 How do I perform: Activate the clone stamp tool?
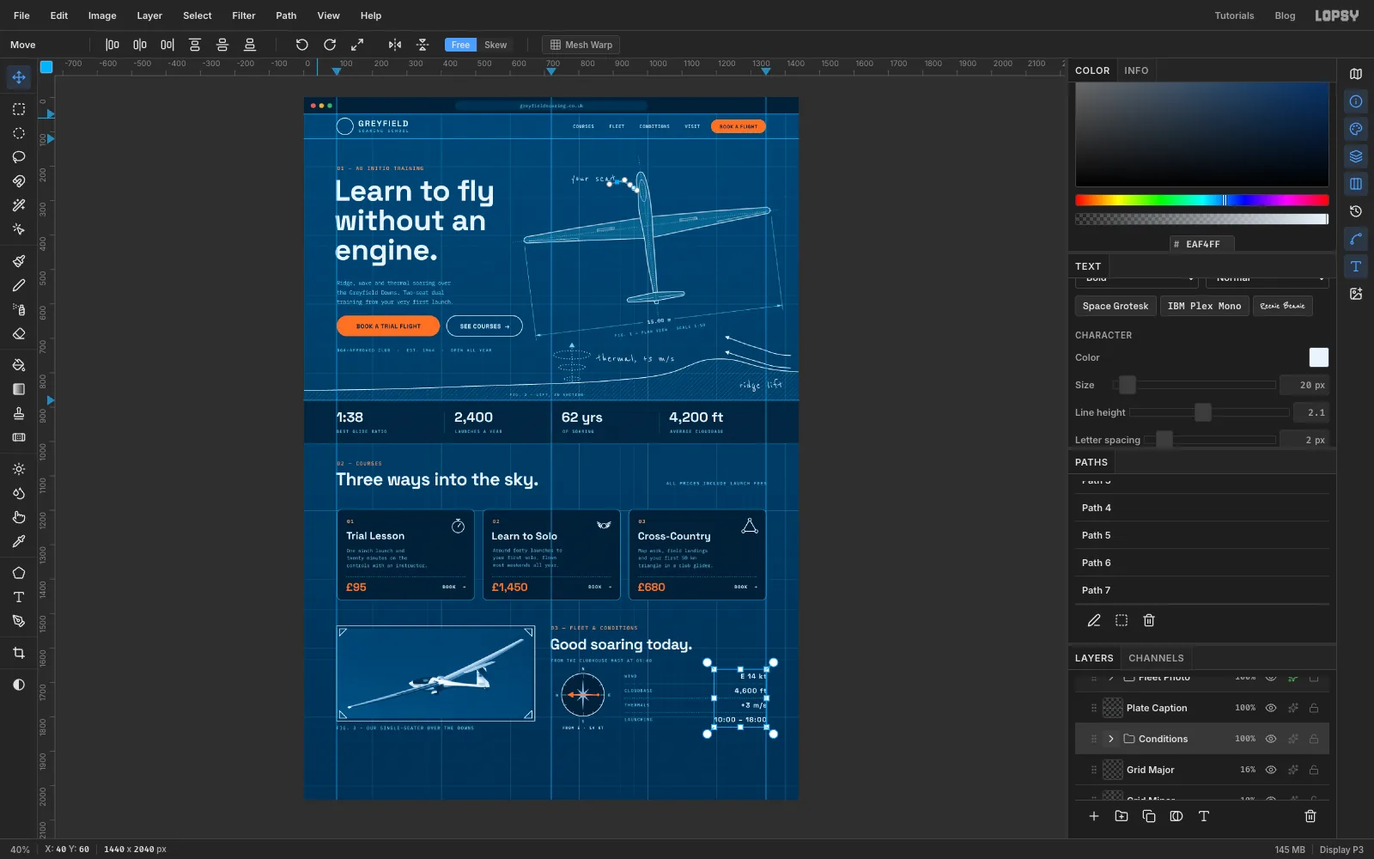[x=19, y=413]
